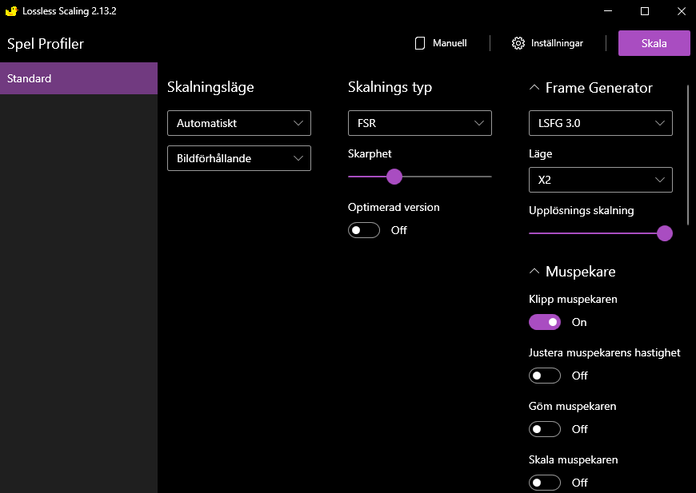Collapse the Muspekare section chevron
The image size is (696, 493).
[534, 272]
